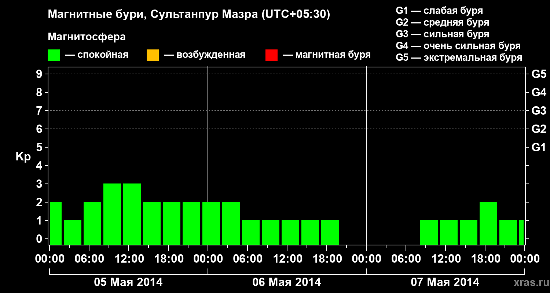Click the orange 'возбужденная' legend swatch
Screen dimensions: 550x293
tap(153, 55)
